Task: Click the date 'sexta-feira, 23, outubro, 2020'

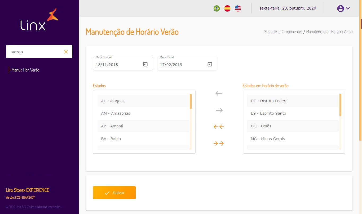Action: click(288, 8)
